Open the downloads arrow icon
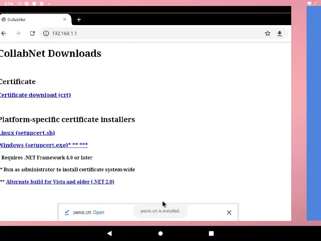Viewport: 321px width, 241px height. pyautogui.click(x=279, y=33)
